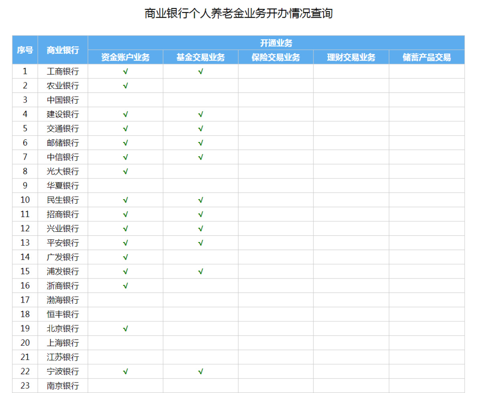This screenshot has height=393, width=481.
Task: Toggle 浦发银行's 基金交易业务 checkmark
Action: pos(201,271)
